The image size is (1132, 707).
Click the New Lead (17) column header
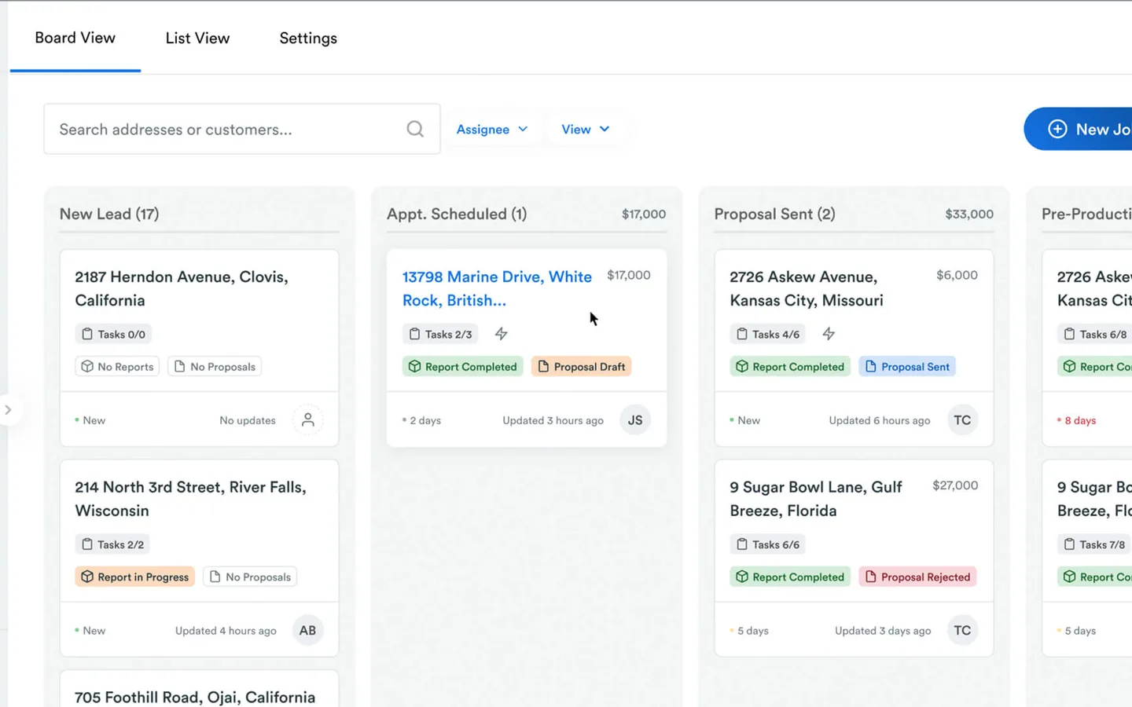click(x=109, y=214)
